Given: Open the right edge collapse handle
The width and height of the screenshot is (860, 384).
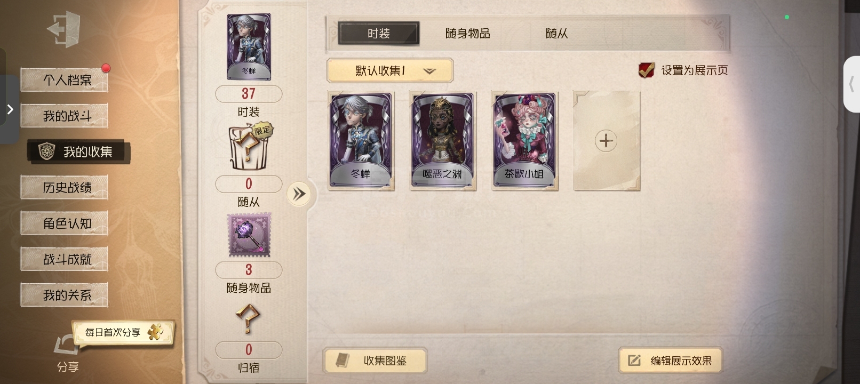Looking at the screenshot, I should (x=852, y=84).
